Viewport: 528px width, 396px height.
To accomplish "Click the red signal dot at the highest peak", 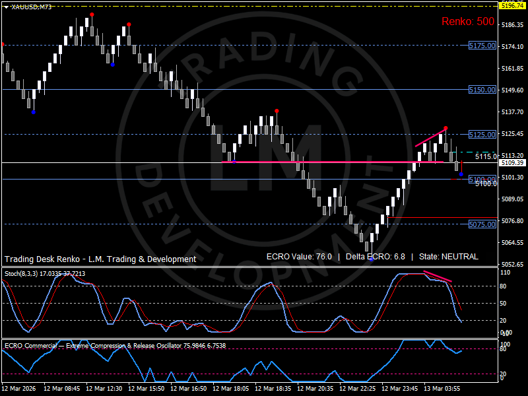I will (92, 15).
